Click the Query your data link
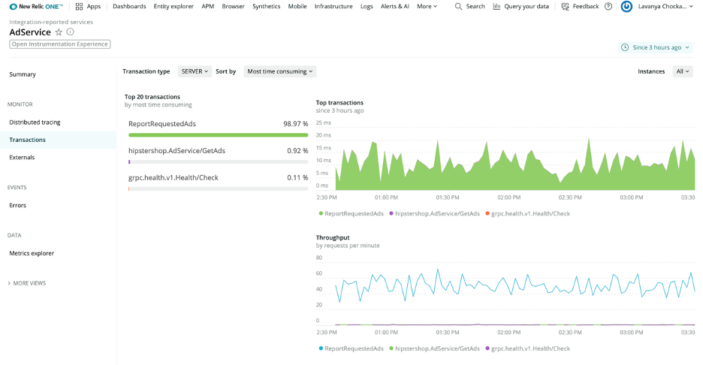Image resolution: width=703 pixels, height=365 pixels. [526, 6]
